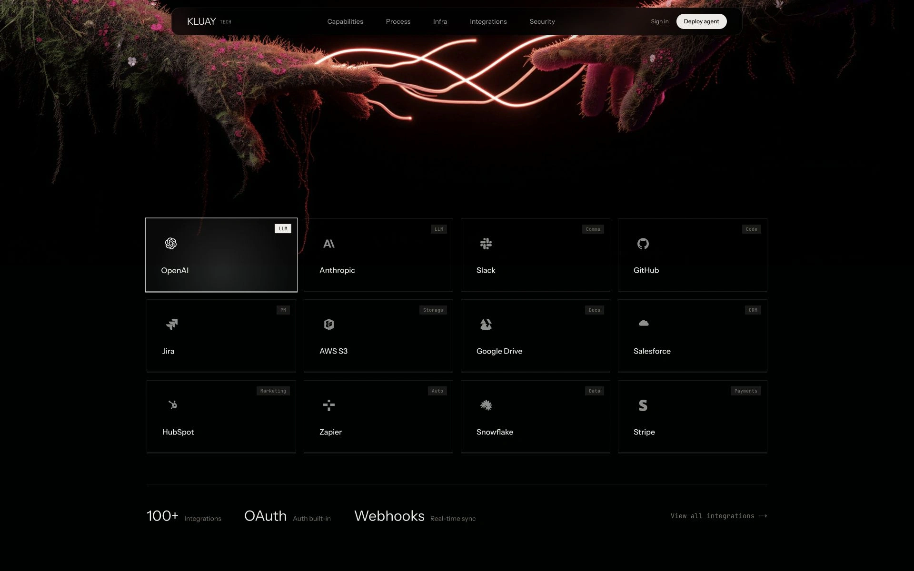
Task: Click Data tag on Snowflake card
Action: [595, 391]
